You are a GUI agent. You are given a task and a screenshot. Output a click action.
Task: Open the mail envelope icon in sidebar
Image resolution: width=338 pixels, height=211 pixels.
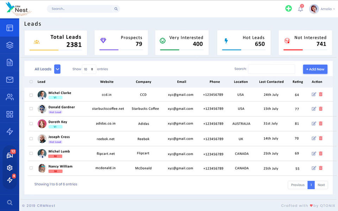coord(10,80)
